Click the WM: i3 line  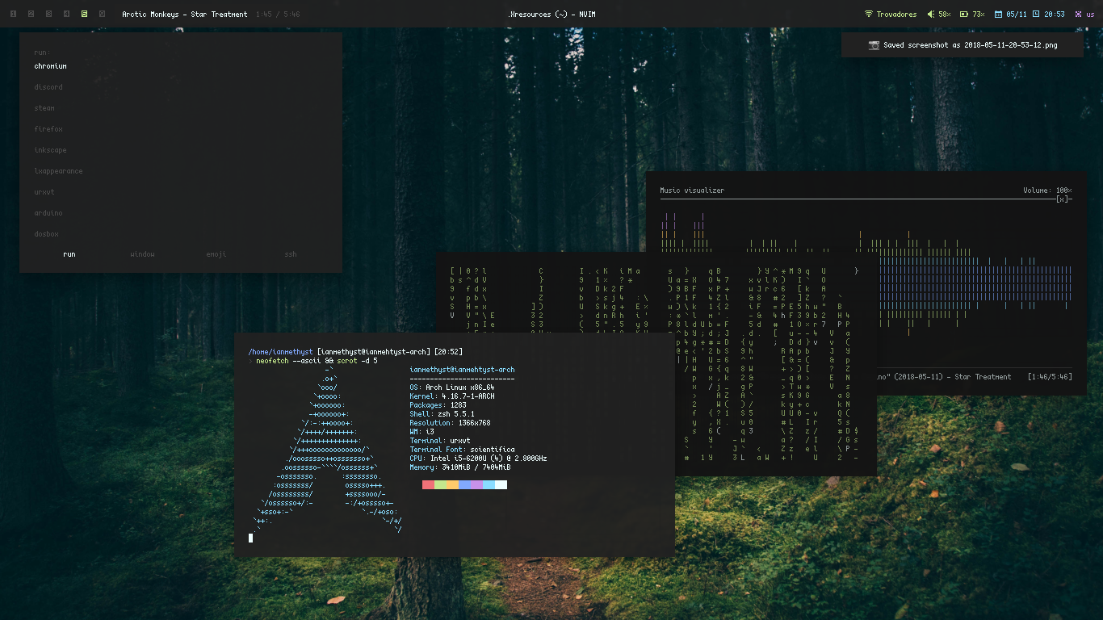coord(421,432)
